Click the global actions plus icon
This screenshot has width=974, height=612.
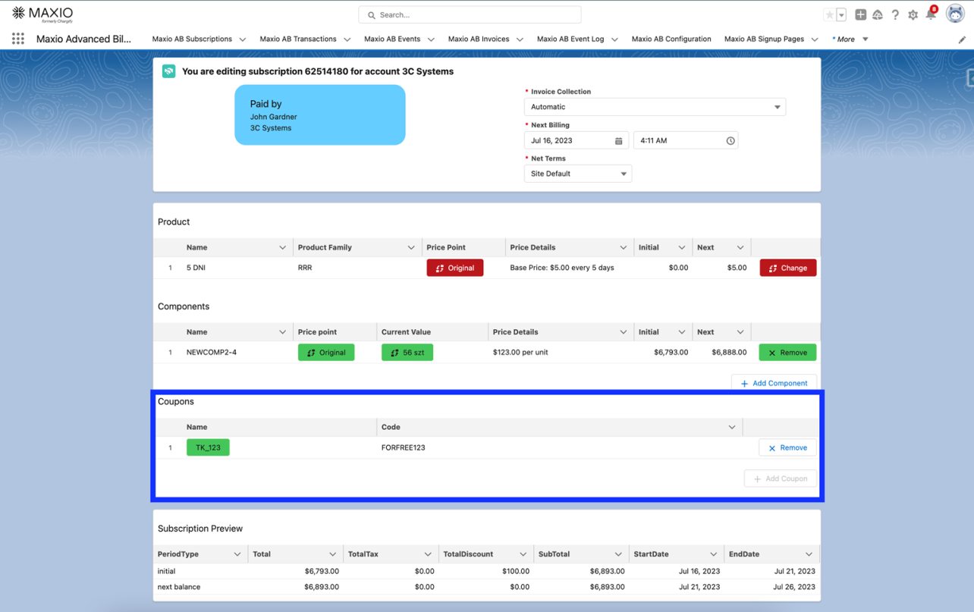[x=860, y=15]
